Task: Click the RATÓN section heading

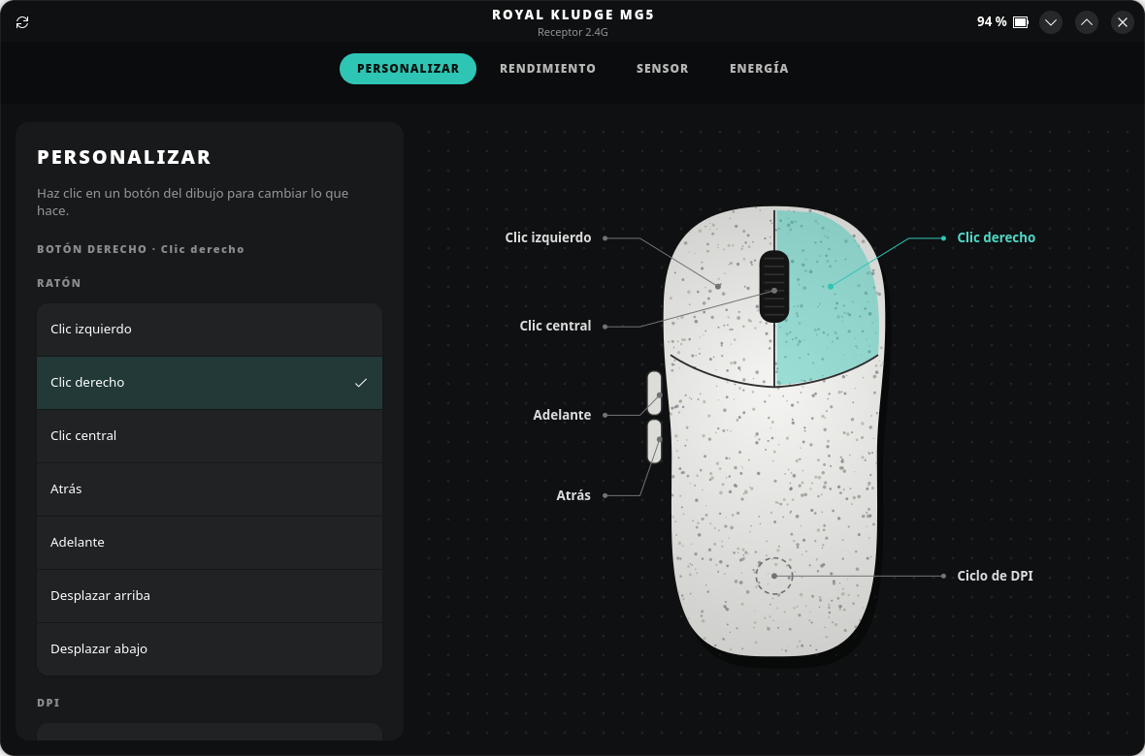Action: pos(59,283)
